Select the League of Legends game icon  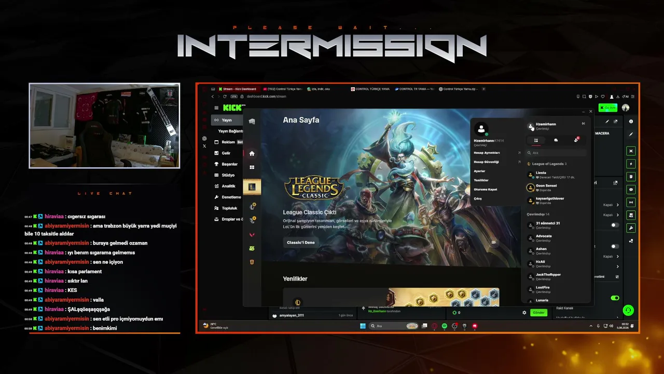click(x=252, y=186)
